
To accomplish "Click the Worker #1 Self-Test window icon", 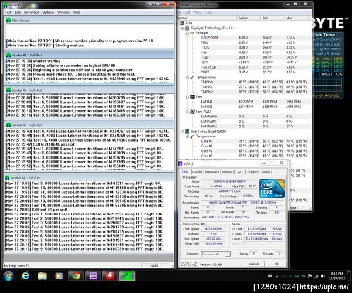I will pyautogui.click(x=9, y=55).
